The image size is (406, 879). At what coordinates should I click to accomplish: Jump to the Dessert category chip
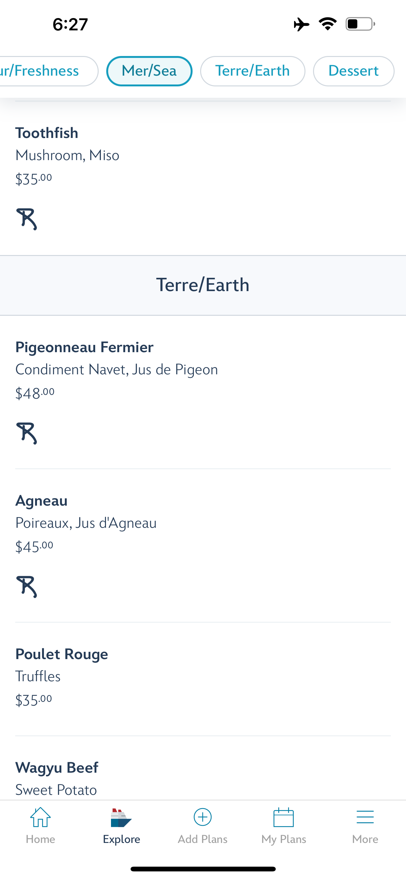353,71
